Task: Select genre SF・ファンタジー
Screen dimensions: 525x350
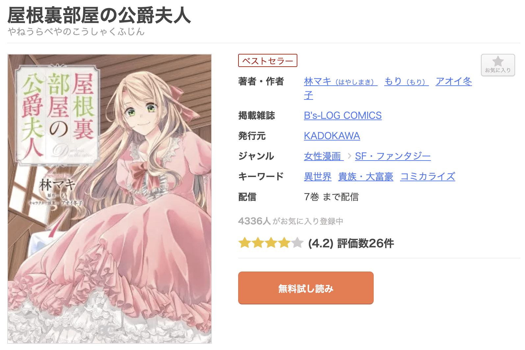Action: [x=393, y=156]
